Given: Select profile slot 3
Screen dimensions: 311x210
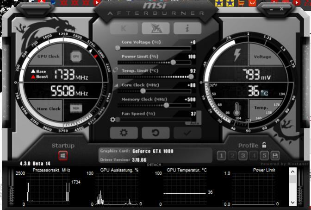Looking at the screenshot, I should [243, 156].
